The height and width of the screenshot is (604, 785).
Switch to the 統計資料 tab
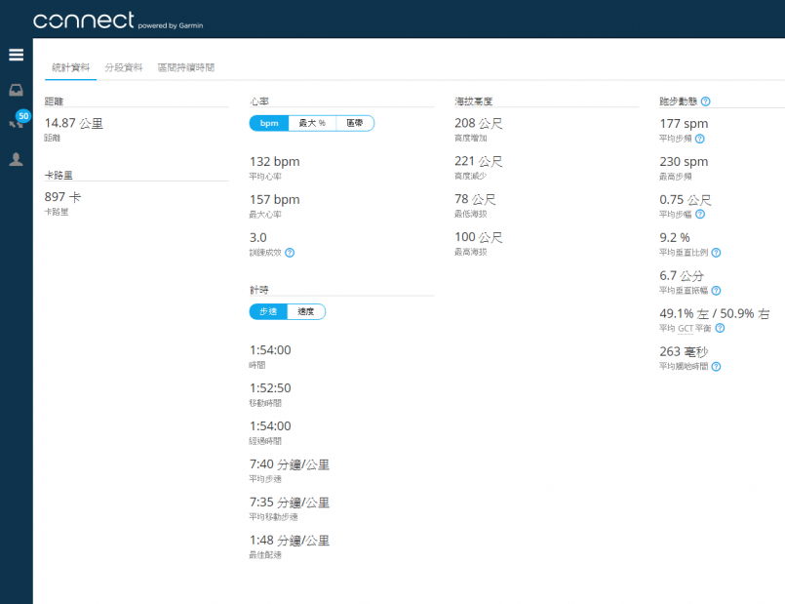pos(70,67)
